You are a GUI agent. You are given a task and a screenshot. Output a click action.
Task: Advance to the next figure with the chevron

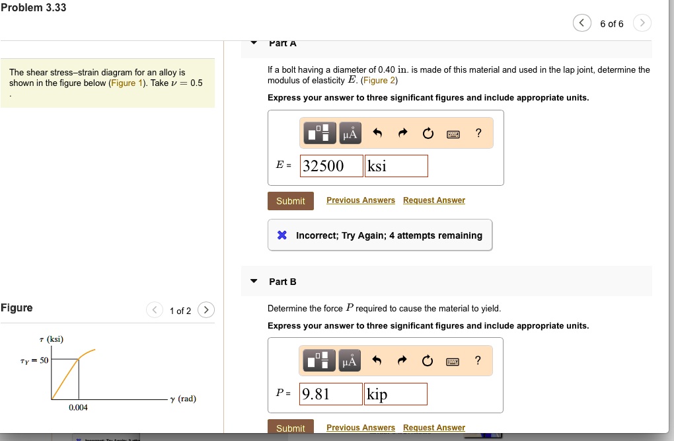(x=206, y=309)
